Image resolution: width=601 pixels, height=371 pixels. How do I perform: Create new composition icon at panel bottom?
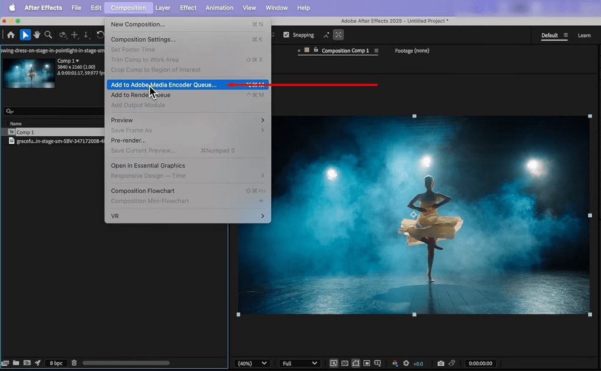click(27, 363)
